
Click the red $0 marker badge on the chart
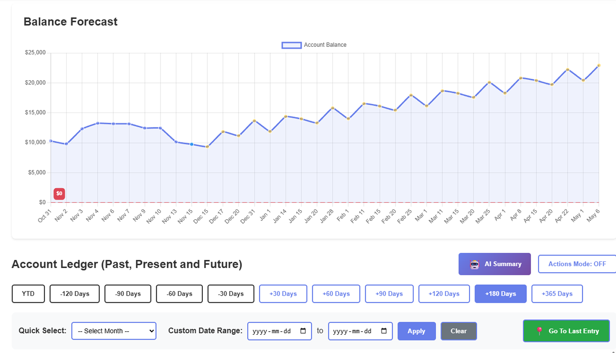[59, 193]
